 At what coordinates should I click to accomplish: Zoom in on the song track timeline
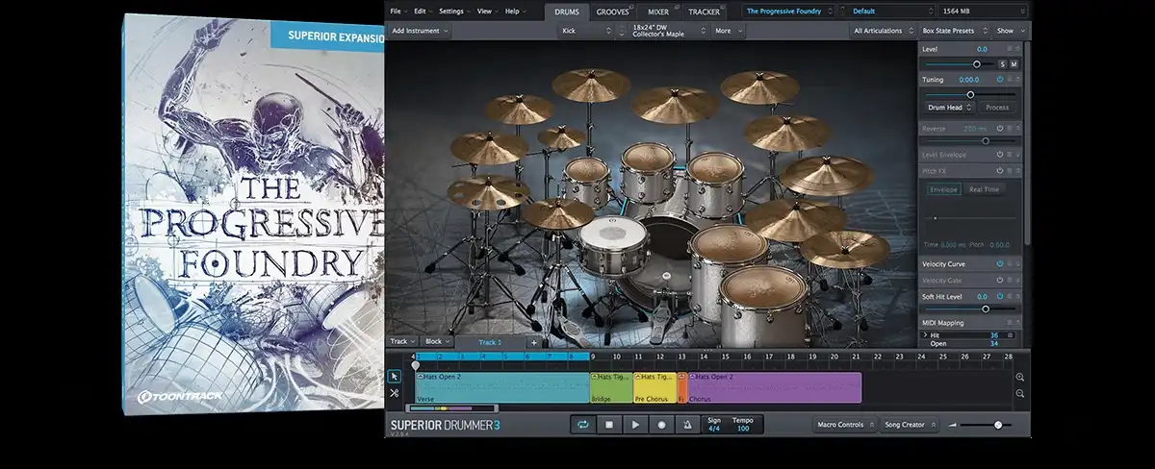[x=1020, y=377]
